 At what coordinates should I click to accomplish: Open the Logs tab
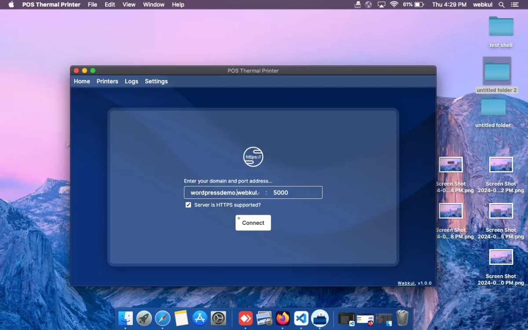click(x=131, y=81)
